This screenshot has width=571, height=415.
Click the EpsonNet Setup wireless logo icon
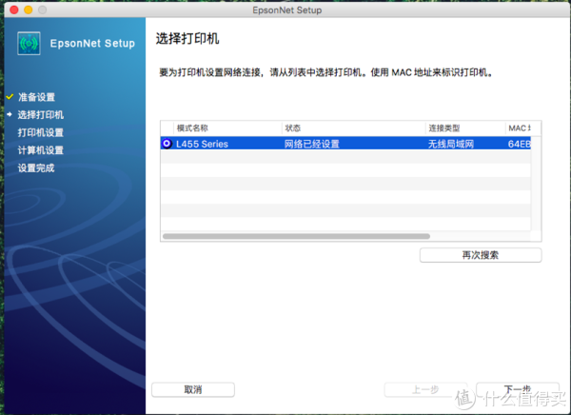[x=29, y=44]
